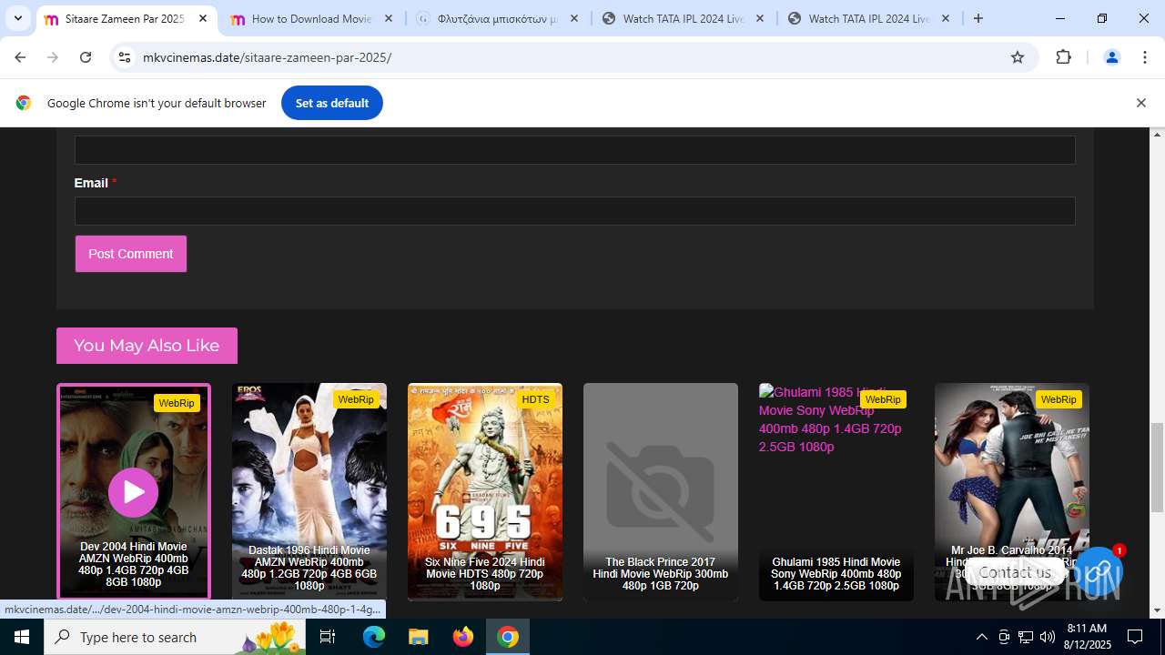Close the first Watch TATA IPL tab

tap(760, 18)
